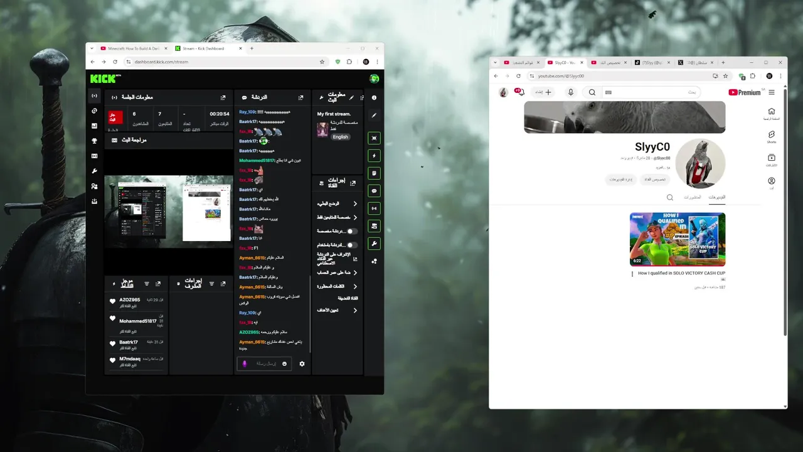Switch to the TikTok Slyy browser tab
803x452 pixels.
[652, 63]
